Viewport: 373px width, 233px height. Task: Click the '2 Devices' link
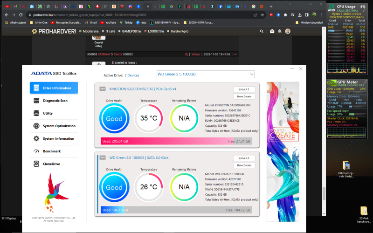[x=132, y=75]
